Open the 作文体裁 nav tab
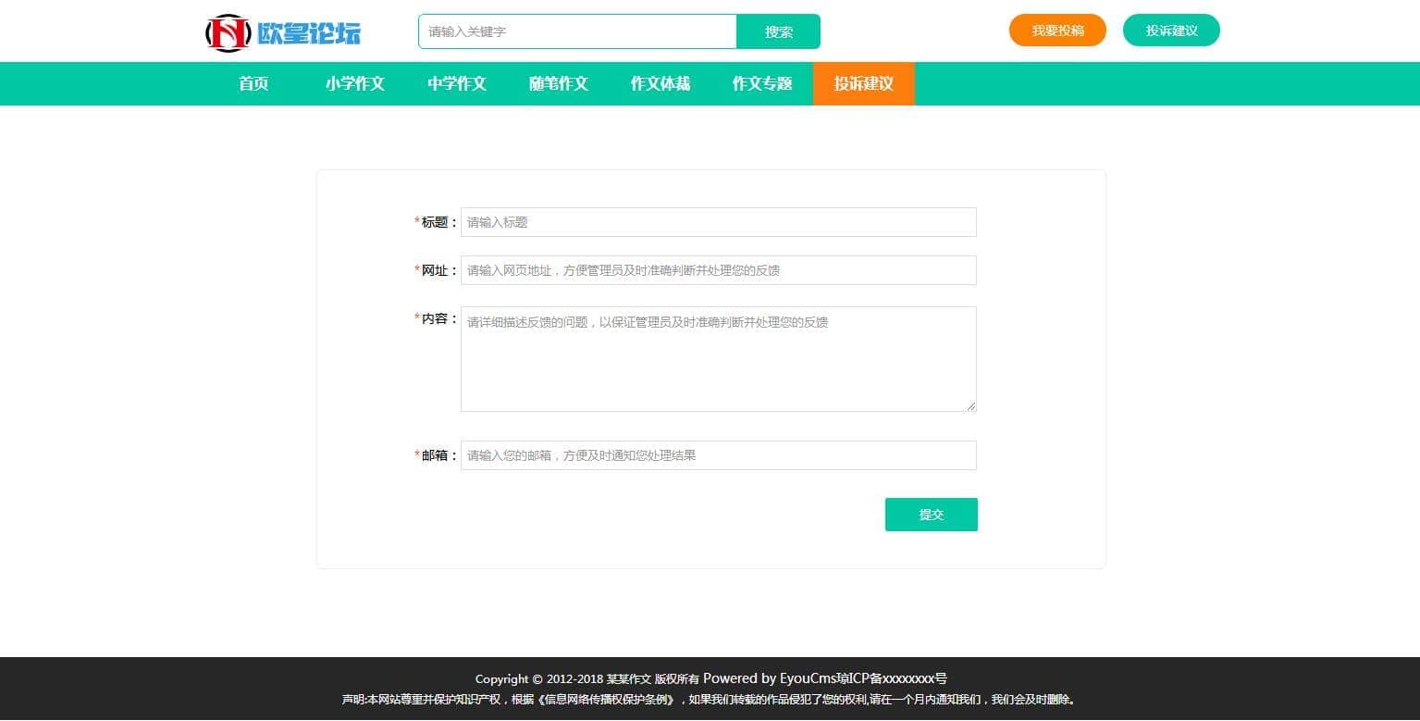The width and height of the screenshot is (1420, 721). (661, 84)
